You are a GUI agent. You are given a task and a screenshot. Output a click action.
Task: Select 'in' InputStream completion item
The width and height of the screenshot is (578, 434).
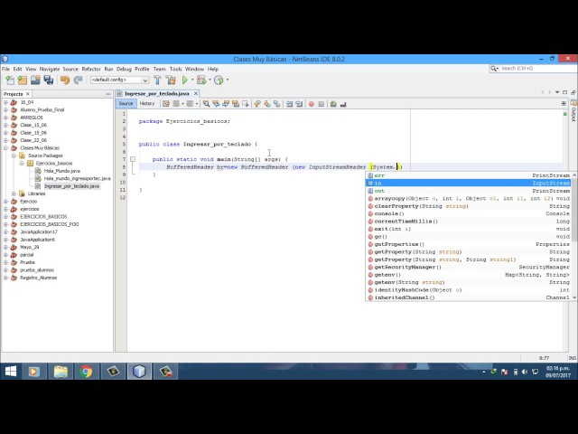click(x=469, y=184)
